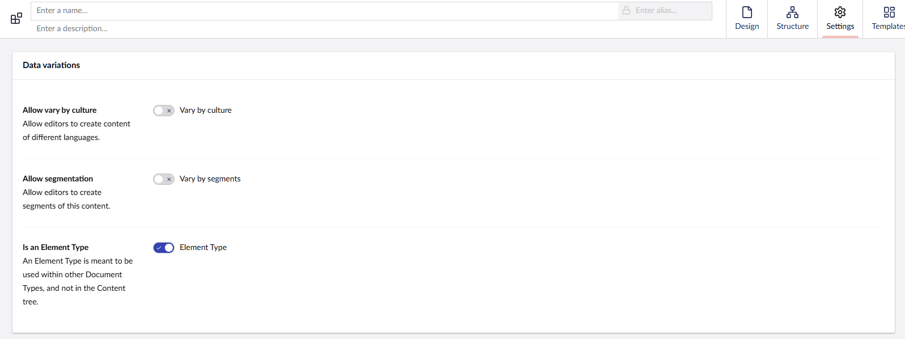Screen dimensions: 905x339
Task: Turn on the Vary by segments switch
Action: point(164,179)
